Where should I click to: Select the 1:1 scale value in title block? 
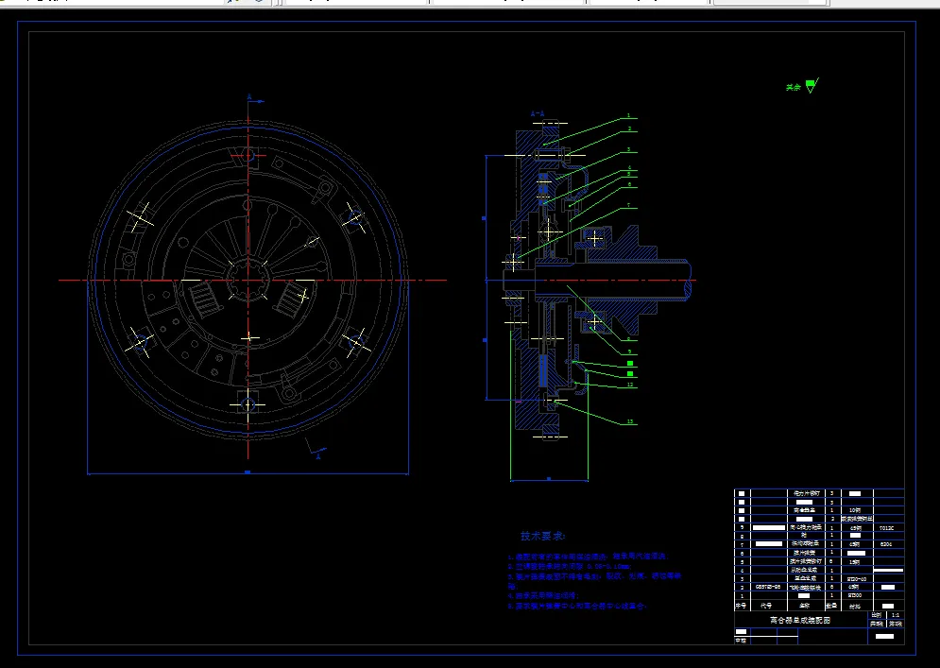(896, 615)
